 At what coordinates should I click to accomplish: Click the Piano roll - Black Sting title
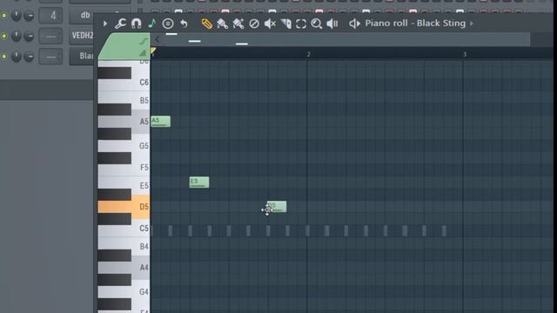(x=415, y=23)
